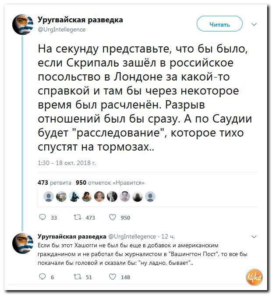Like the main tweet with 950 likes
Viewport: 272px width, 295px height.
tap(113, 217)
